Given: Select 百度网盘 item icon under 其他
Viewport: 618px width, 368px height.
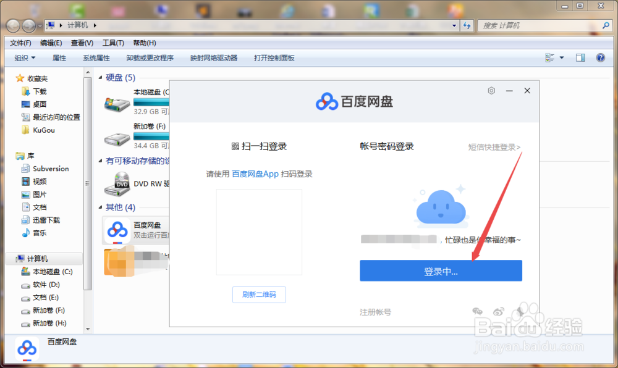Looking at the screenshot, I should click(x=117, y=231).
